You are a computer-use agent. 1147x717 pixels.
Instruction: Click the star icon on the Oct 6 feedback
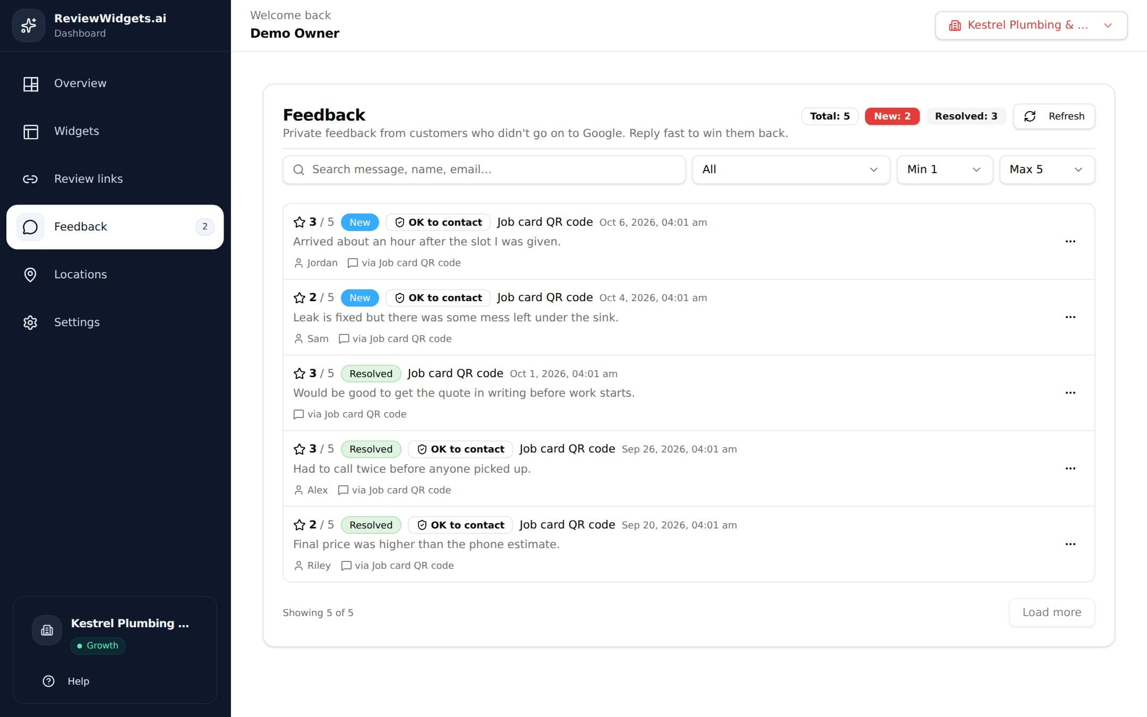[x=299, y=222]
